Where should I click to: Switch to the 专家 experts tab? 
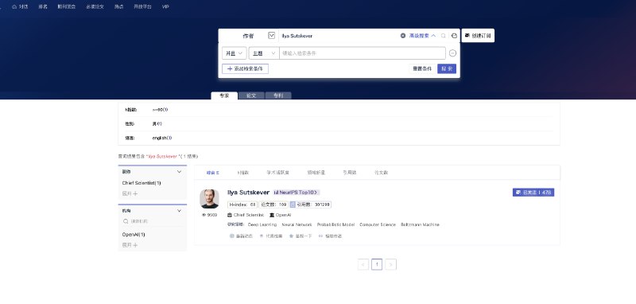click(224, 95)
